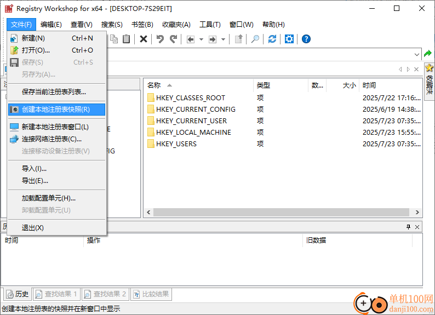Viewport: 435px width, 315px height.
Task: Click the paste clipboard icon
Action: (127, 39)
